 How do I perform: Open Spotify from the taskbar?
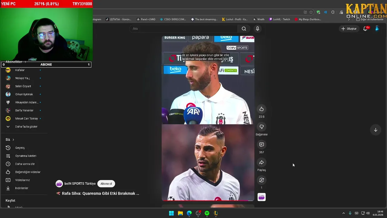[207, 213]
